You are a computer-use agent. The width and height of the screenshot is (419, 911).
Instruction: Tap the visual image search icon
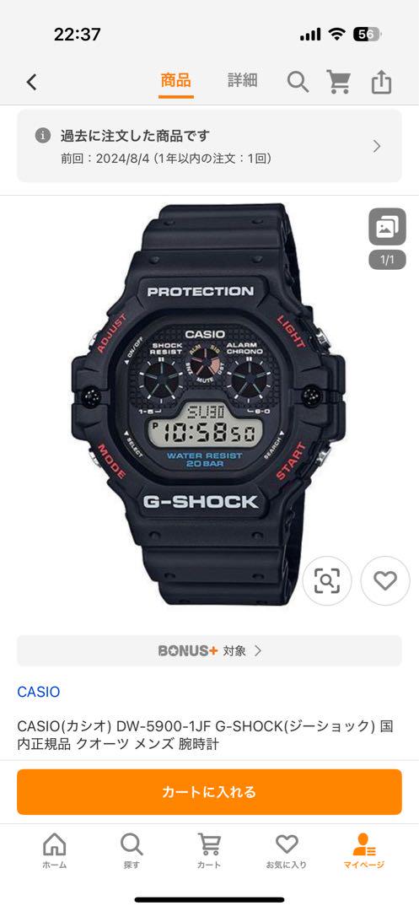click(327, 581)
